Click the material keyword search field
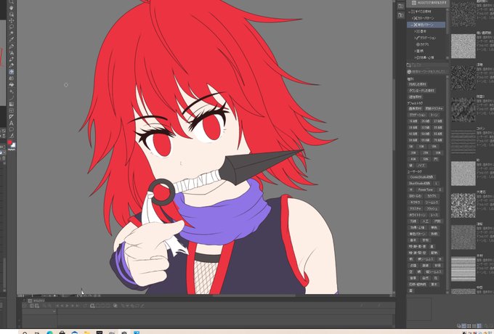Screen dimensions: 494x334 [427, 72]
